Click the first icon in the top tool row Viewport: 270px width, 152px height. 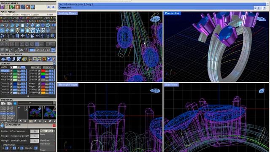tap(2, 26)
